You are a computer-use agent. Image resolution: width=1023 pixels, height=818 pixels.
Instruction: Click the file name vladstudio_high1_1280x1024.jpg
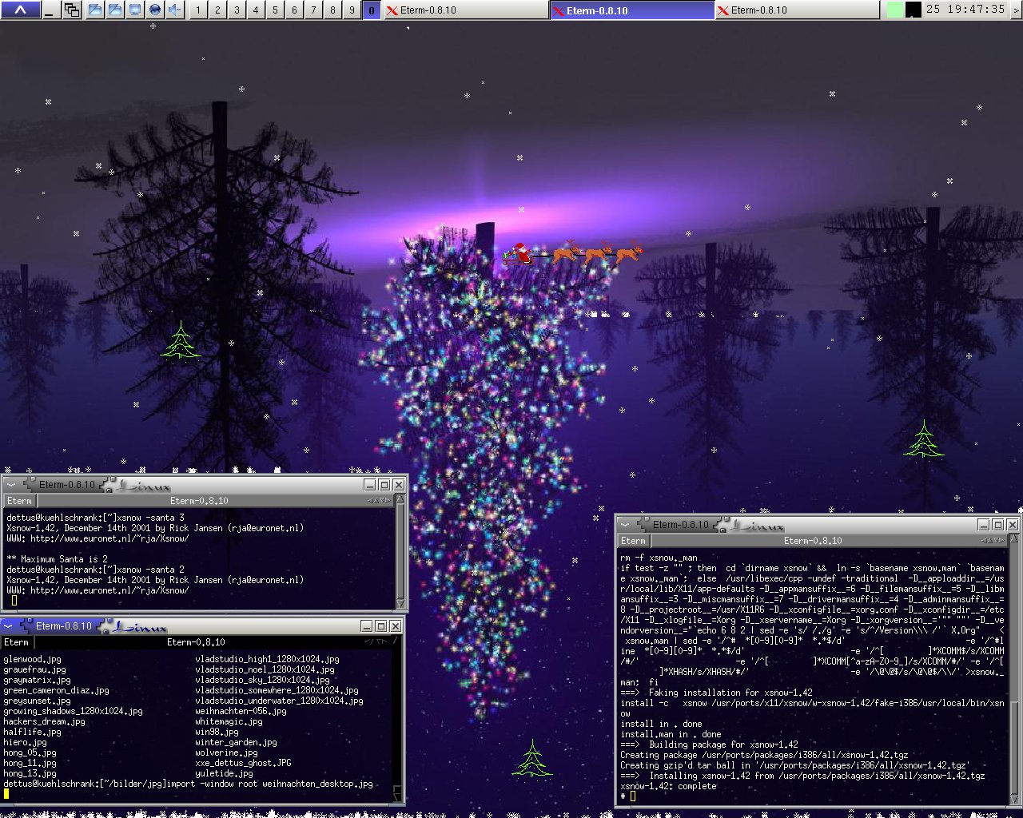(267, 659)
